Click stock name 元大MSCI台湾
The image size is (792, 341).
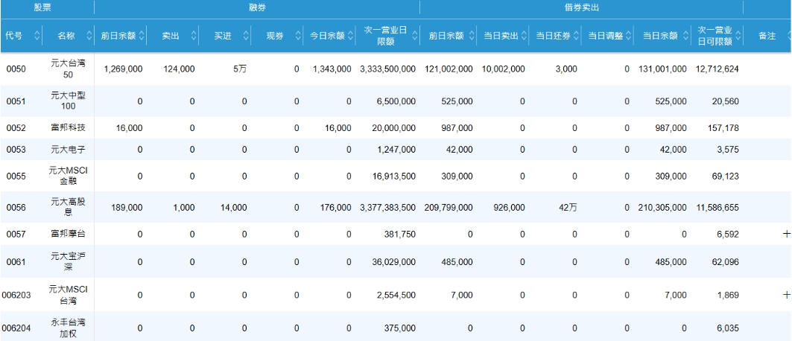click(69, 295)
